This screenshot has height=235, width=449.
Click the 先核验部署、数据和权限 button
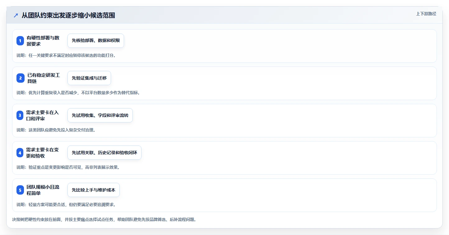point(96,41)
